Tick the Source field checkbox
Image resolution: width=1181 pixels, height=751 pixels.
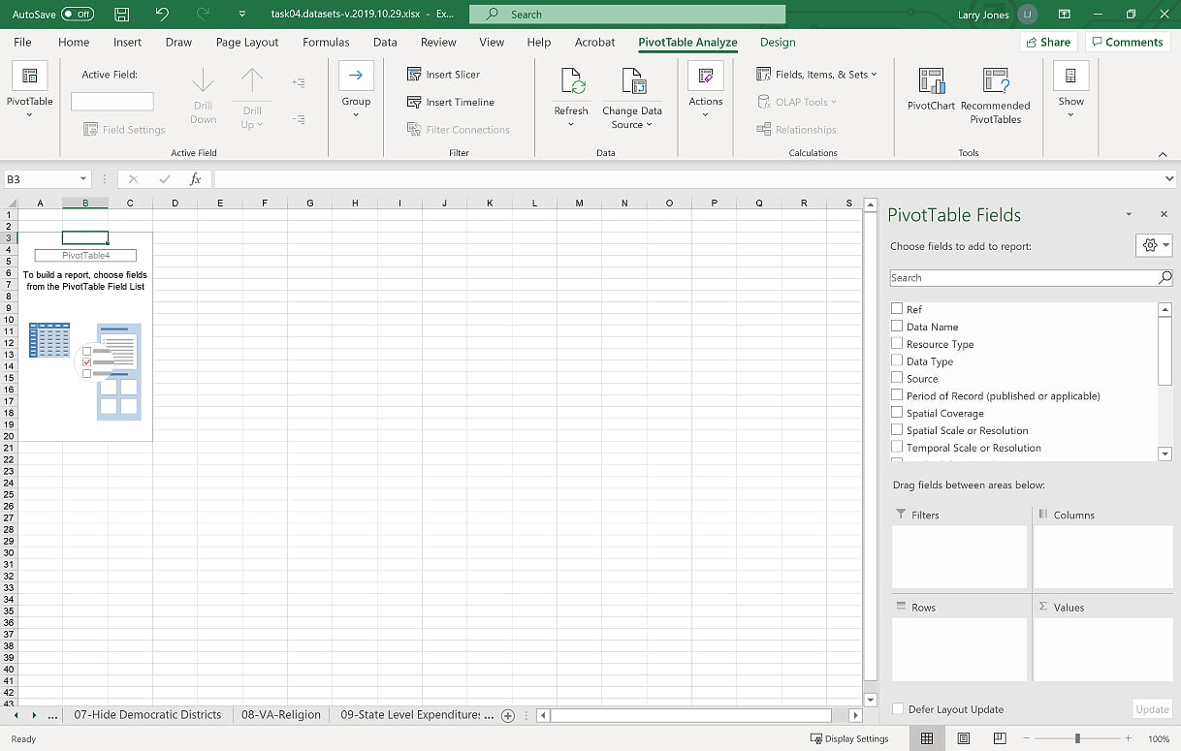897,378
